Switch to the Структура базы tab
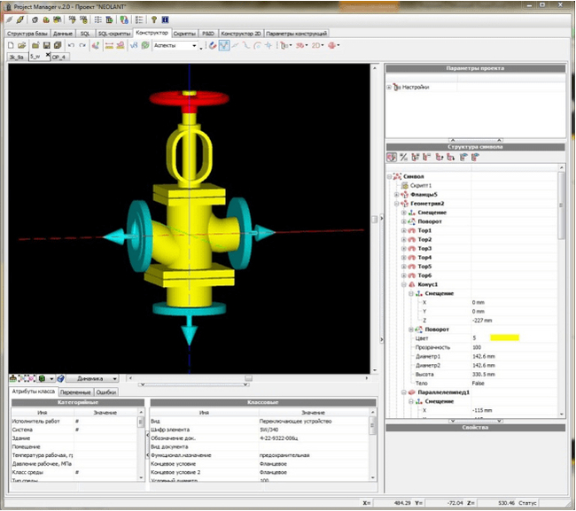576x511 pixels. 27,33
